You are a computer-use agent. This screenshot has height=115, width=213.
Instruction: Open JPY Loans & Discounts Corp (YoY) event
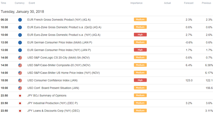click(54, 111)
